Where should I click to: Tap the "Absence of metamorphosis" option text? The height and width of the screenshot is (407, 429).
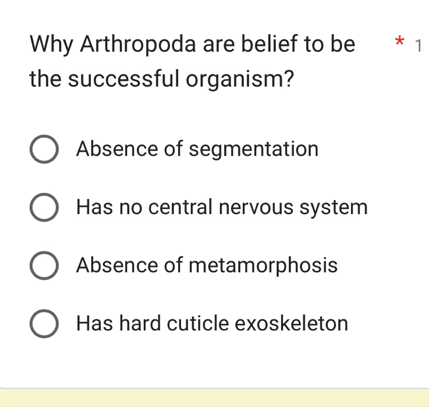pos(207,266)
